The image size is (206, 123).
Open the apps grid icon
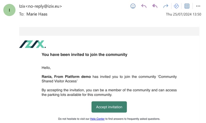187,6
